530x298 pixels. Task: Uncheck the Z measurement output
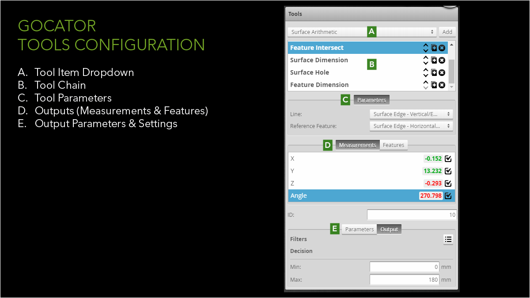448,183
